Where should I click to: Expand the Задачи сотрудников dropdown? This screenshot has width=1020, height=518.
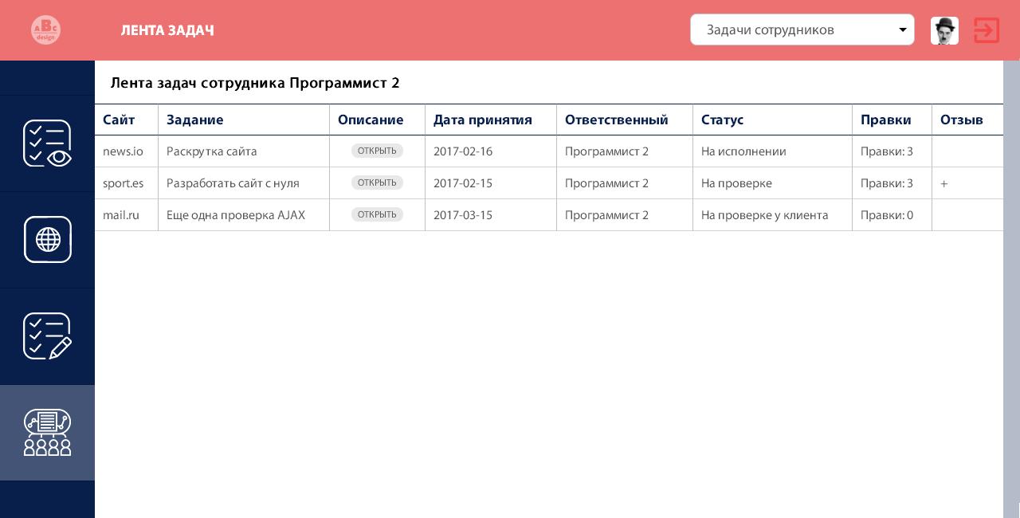pos(802,29)
